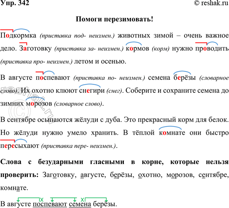The height and width of the screenshot is (208, 229).
Task: Click the bold heading starting 'Слова с безударными'
Action: point(114,162)
